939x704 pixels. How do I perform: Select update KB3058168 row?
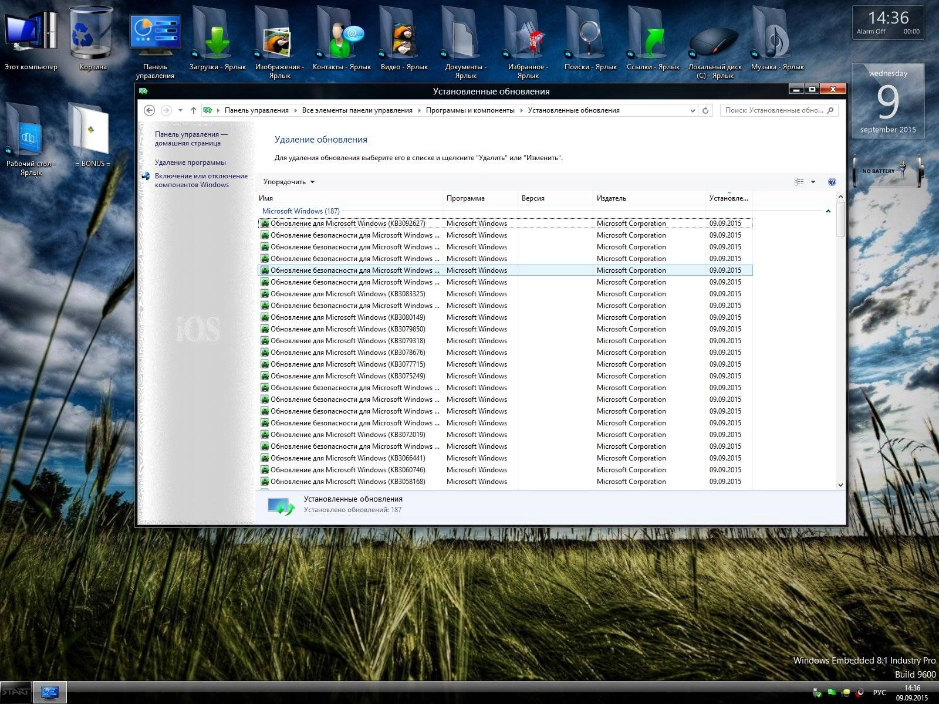pos(505,482)
